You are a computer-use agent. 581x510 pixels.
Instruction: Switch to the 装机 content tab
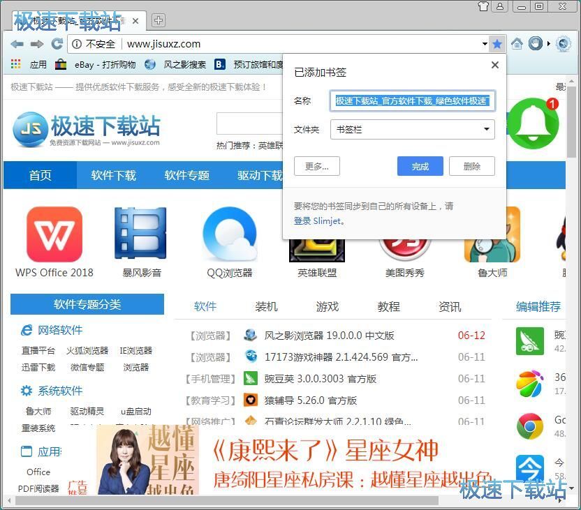coord(266,306)
